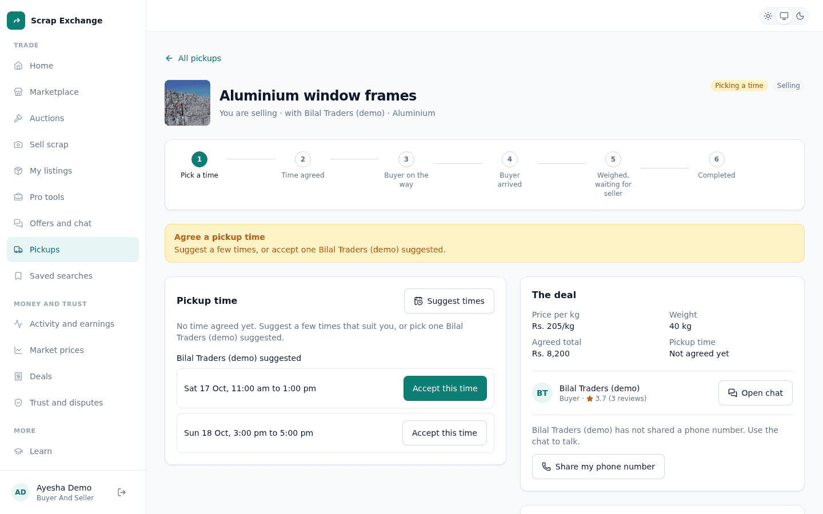Click the 40 kg weight value
Viewport: 823px width, 514px height.
(680, 326)
